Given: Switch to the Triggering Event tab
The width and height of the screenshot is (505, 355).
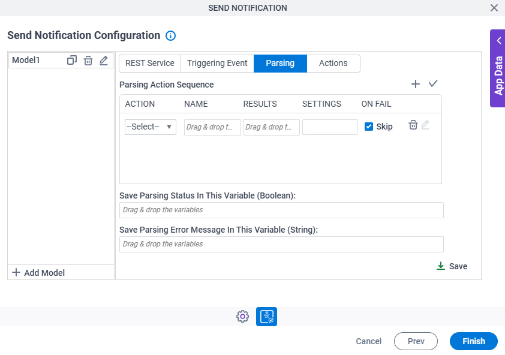Looking at the screenshot, I should tap(217, 63).
